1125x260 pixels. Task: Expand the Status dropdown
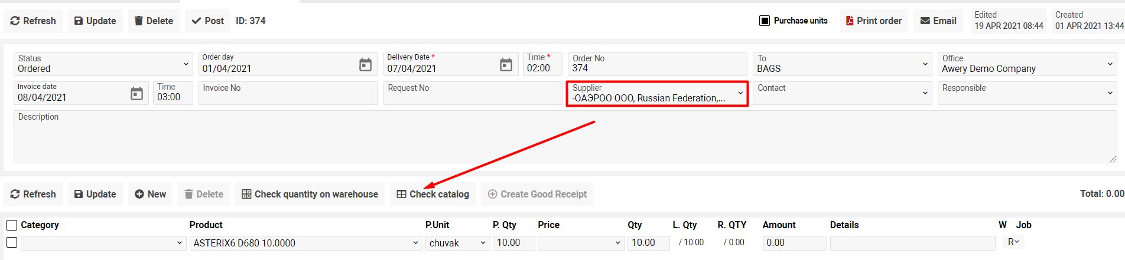click(186, 64)
